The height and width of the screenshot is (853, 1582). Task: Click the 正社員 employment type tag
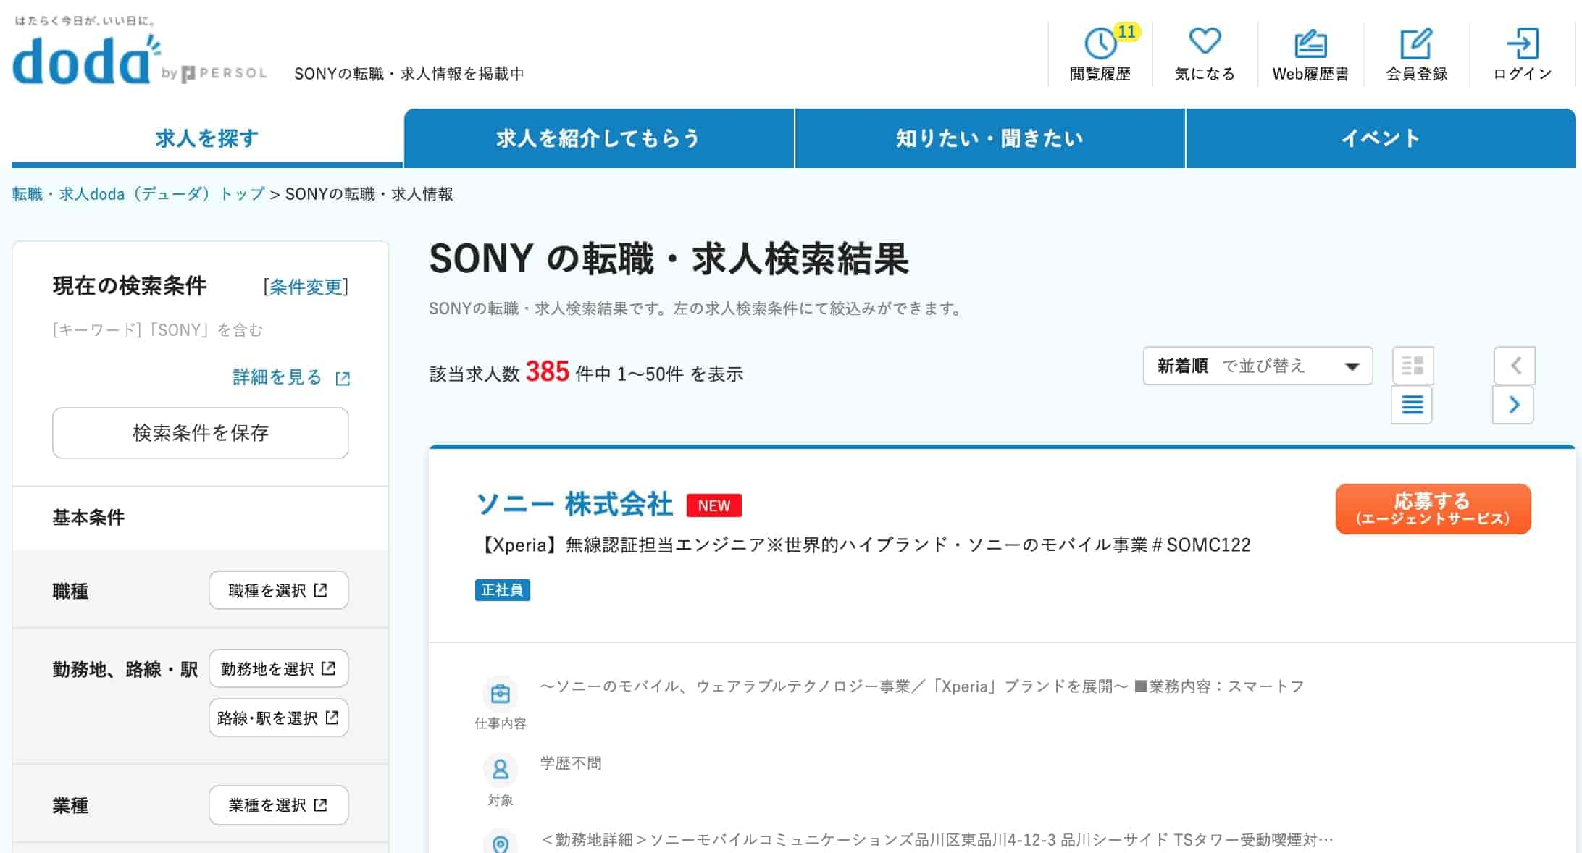[x=503, y=590]
